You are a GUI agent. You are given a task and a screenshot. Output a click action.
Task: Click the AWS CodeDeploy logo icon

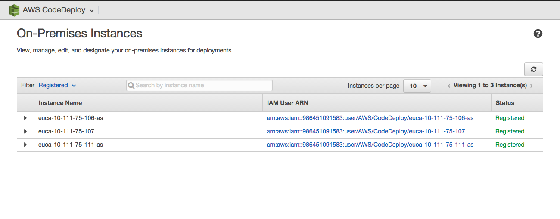(x=14, y=10)
